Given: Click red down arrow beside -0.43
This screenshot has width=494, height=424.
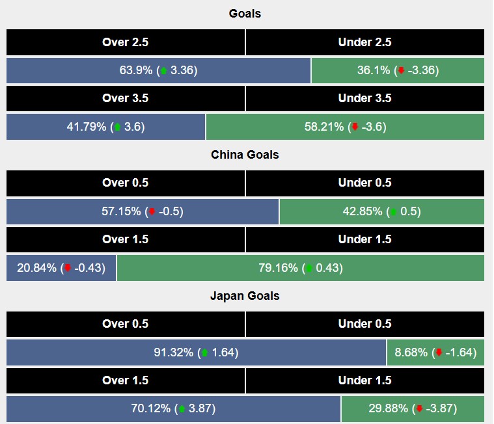Looking at the screenshot, I should [67, 268].
